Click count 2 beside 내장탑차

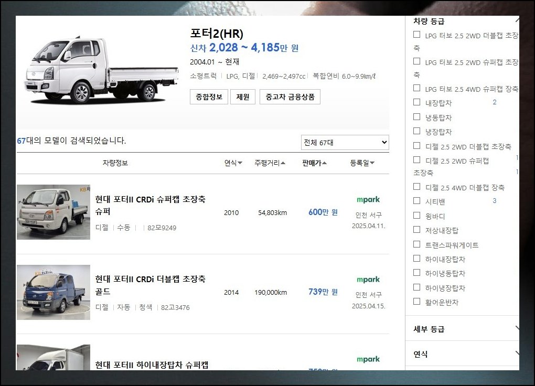pyautogui.click(x=495, y=102)
